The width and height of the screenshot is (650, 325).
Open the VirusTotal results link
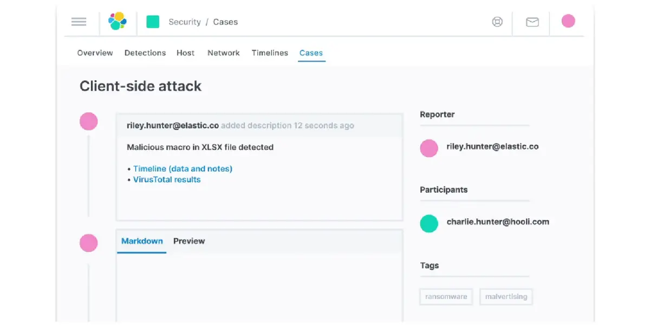[x=167, y=180]
